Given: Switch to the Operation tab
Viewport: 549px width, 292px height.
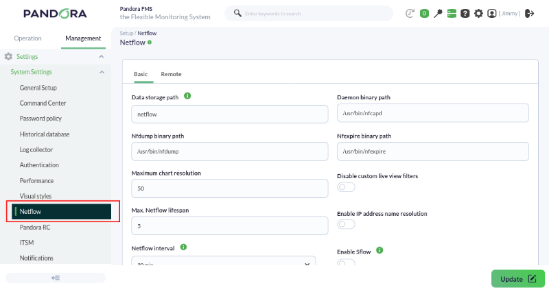Looking at the screenshot, I should point(27,38).
